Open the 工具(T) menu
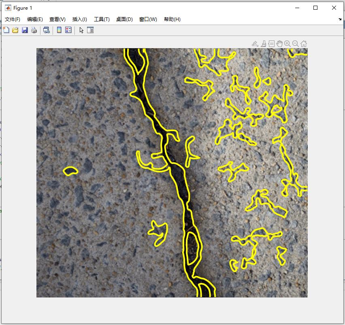The image size is (345, 325). pos(102,19)
